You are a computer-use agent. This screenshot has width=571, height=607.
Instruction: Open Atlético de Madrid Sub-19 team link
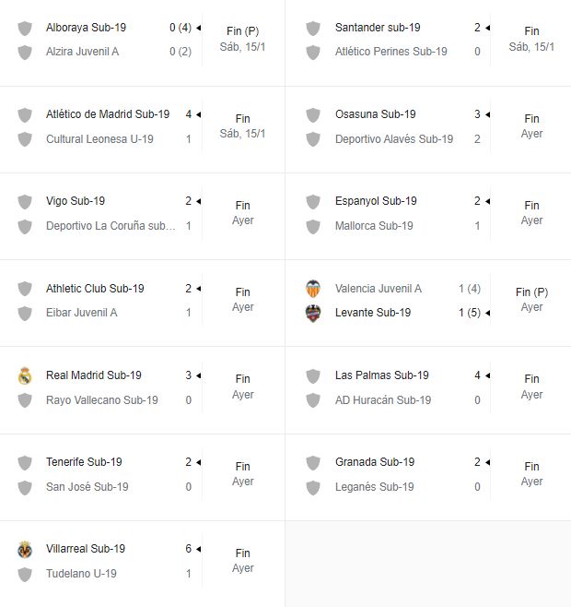(108, 114)
